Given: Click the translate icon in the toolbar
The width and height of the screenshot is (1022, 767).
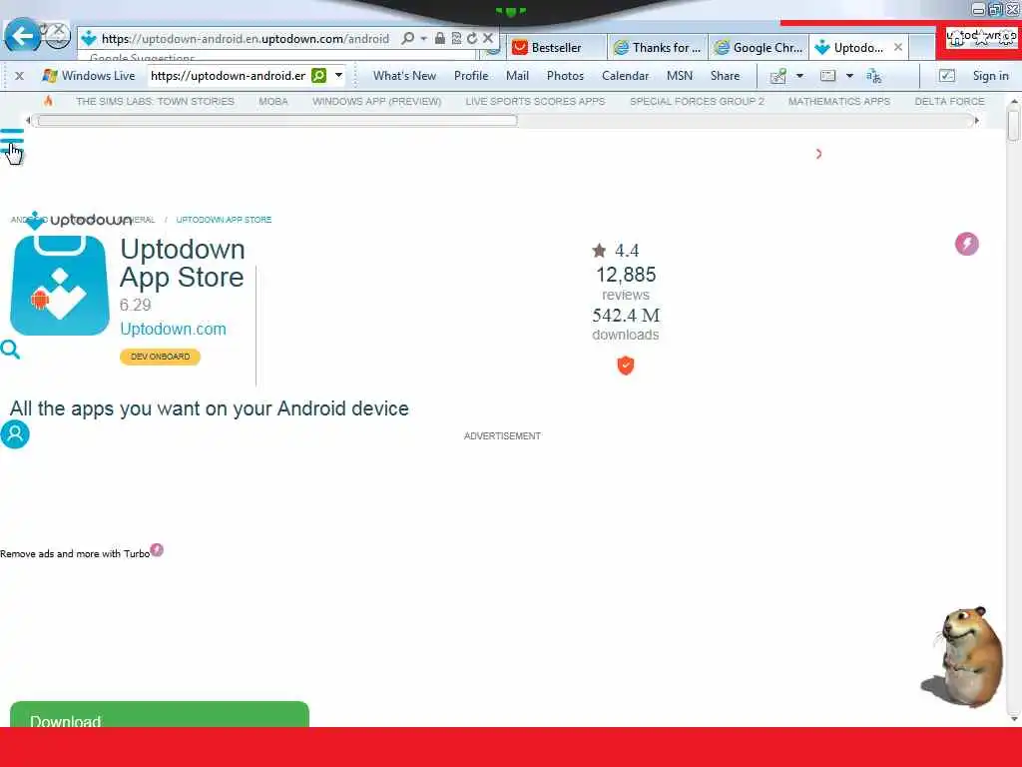Looking at the screenshot, I should [873, 76].
